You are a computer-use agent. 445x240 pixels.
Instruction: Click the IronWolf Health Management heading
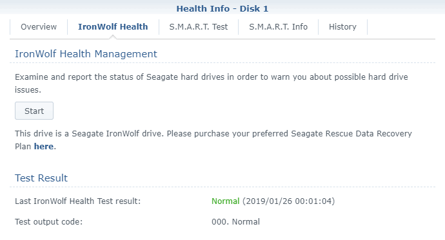[86, 54]
